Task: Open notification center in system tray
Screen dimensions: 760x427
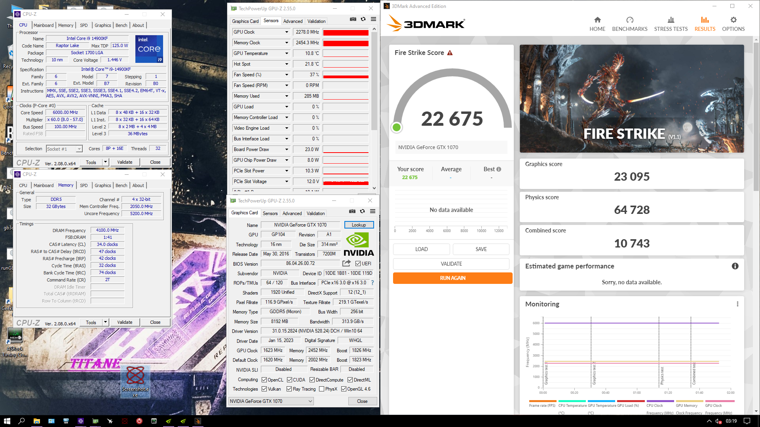Action: pyautogui.click(x=747, y=421)
